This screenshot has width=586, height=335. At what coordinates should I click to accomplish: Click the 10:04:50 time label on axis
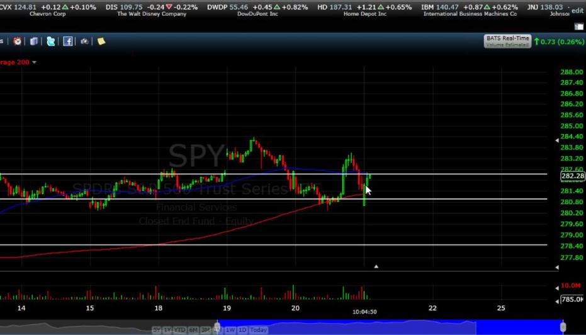pos(364,312)
